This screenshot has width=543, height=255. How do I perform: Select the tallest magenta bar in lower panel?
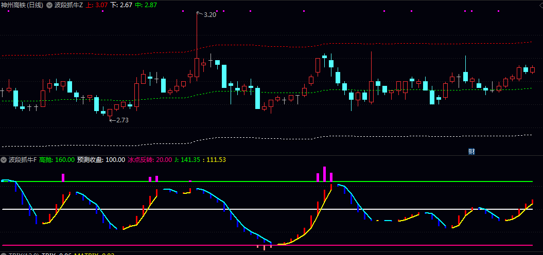[324, 174]
